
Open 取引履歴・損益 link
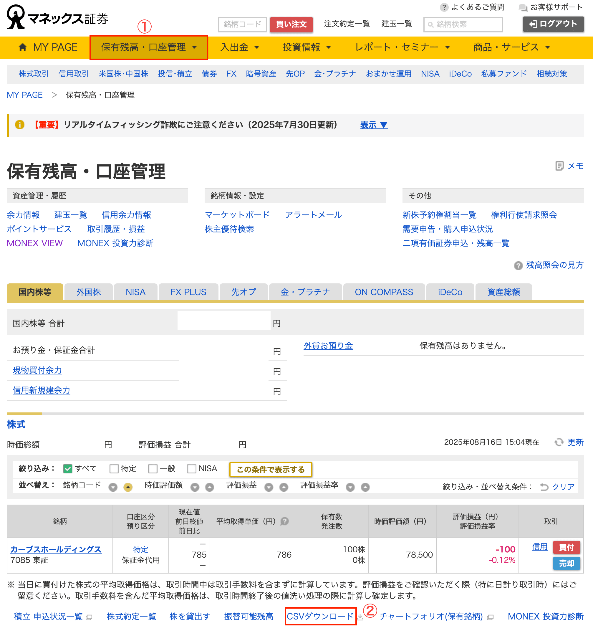(x=116, y=229)
